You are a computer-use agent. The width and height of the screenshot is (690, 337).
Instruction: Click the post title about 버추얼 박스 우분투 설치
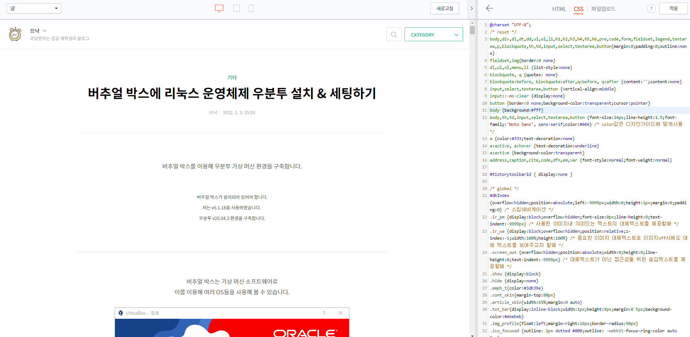[x=232, y=93]
